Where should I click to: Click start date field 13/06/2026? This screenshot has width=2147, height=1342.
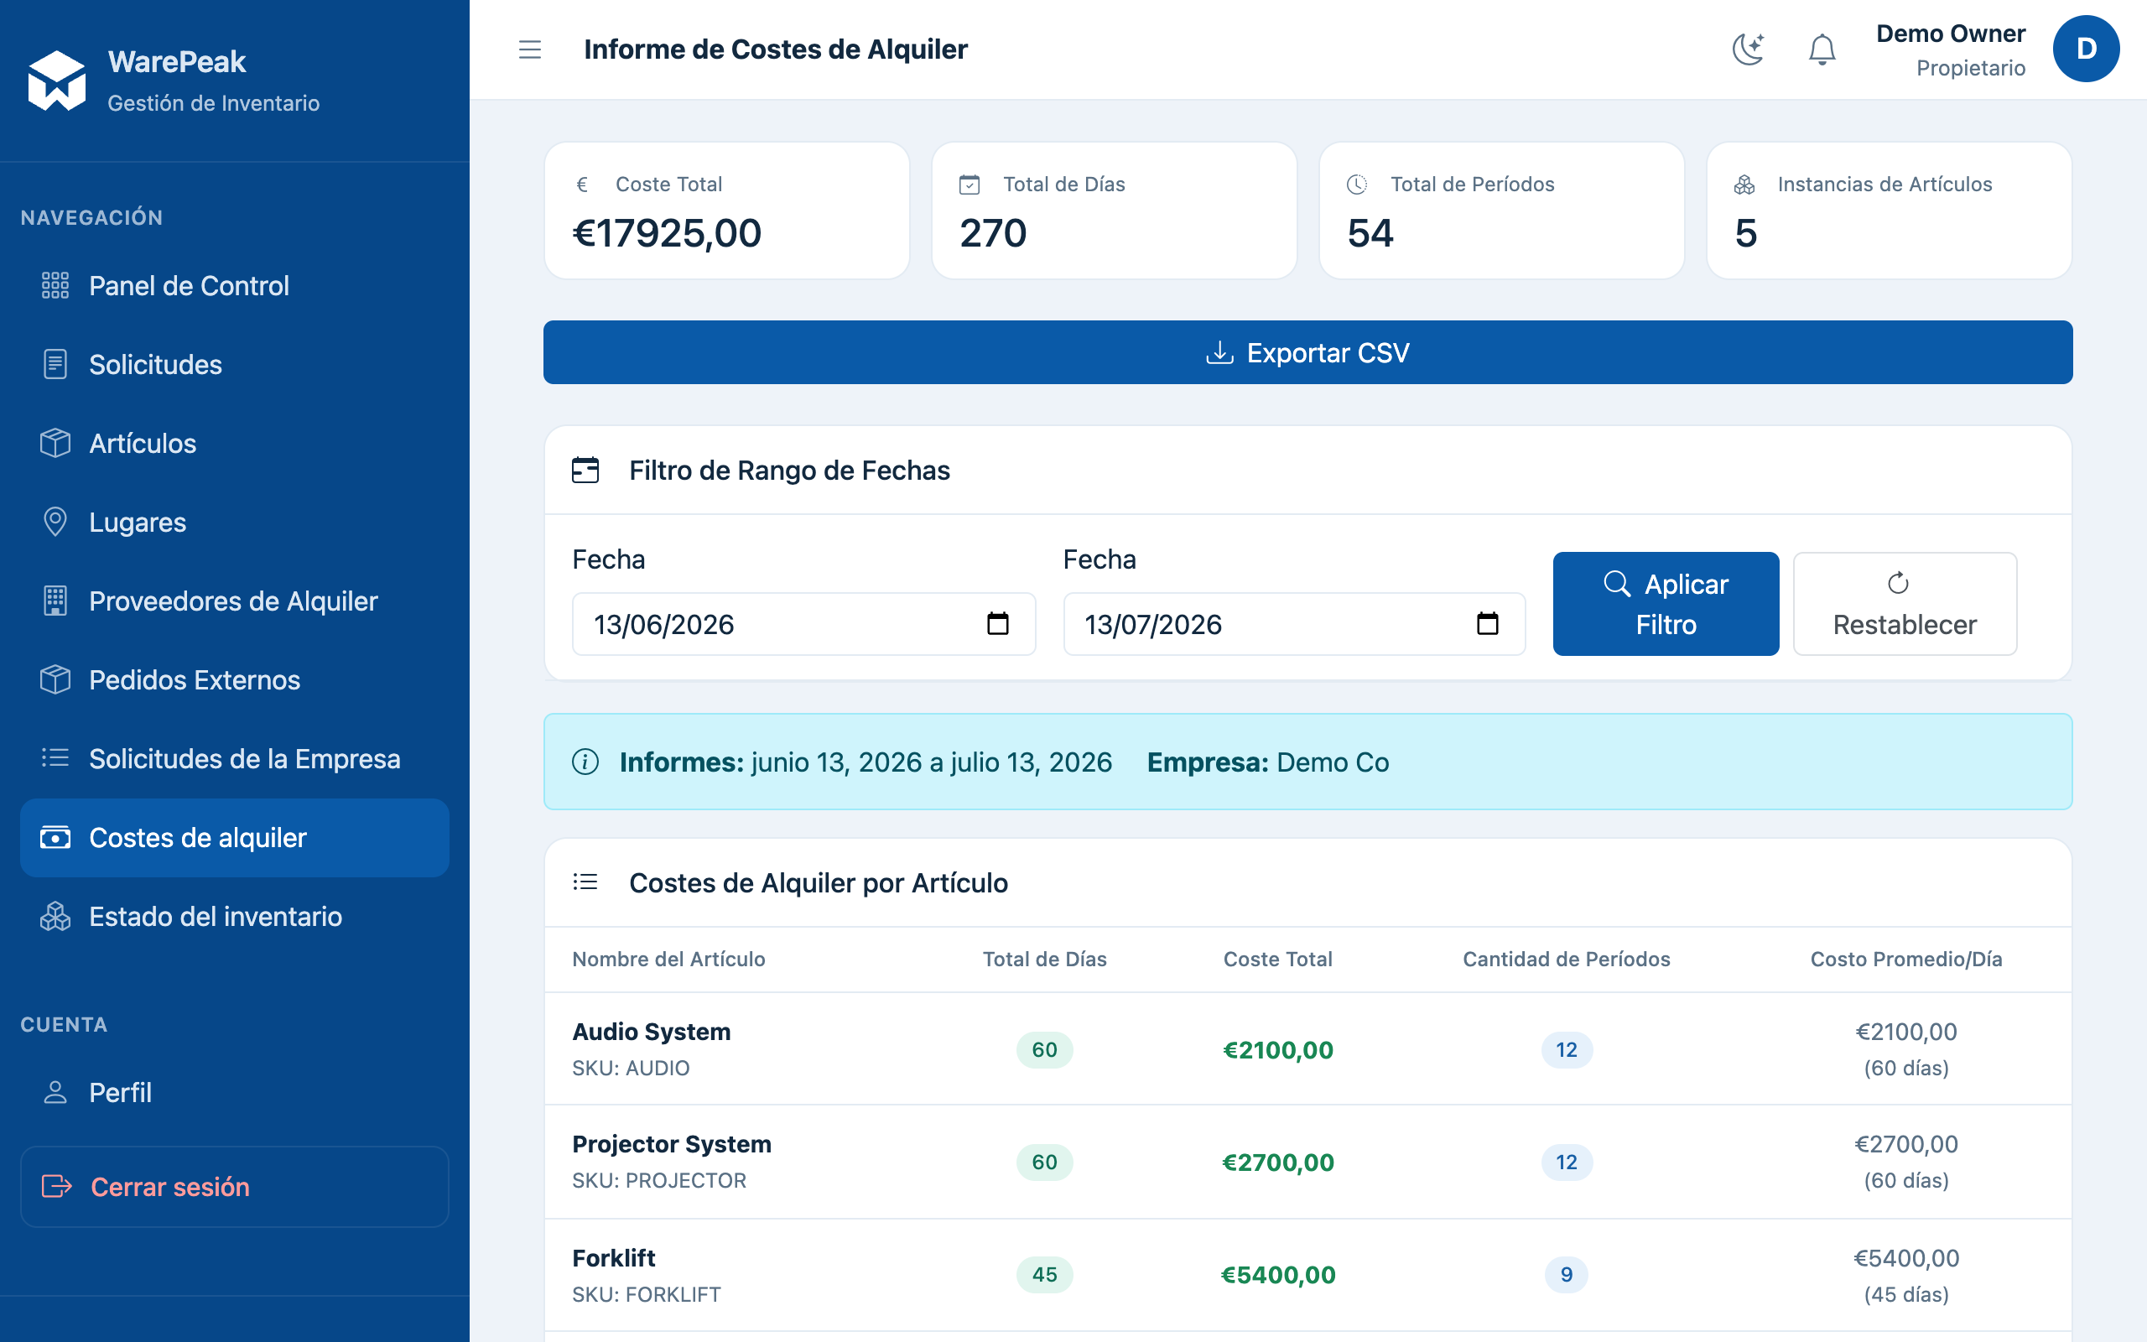click(803, 624)
